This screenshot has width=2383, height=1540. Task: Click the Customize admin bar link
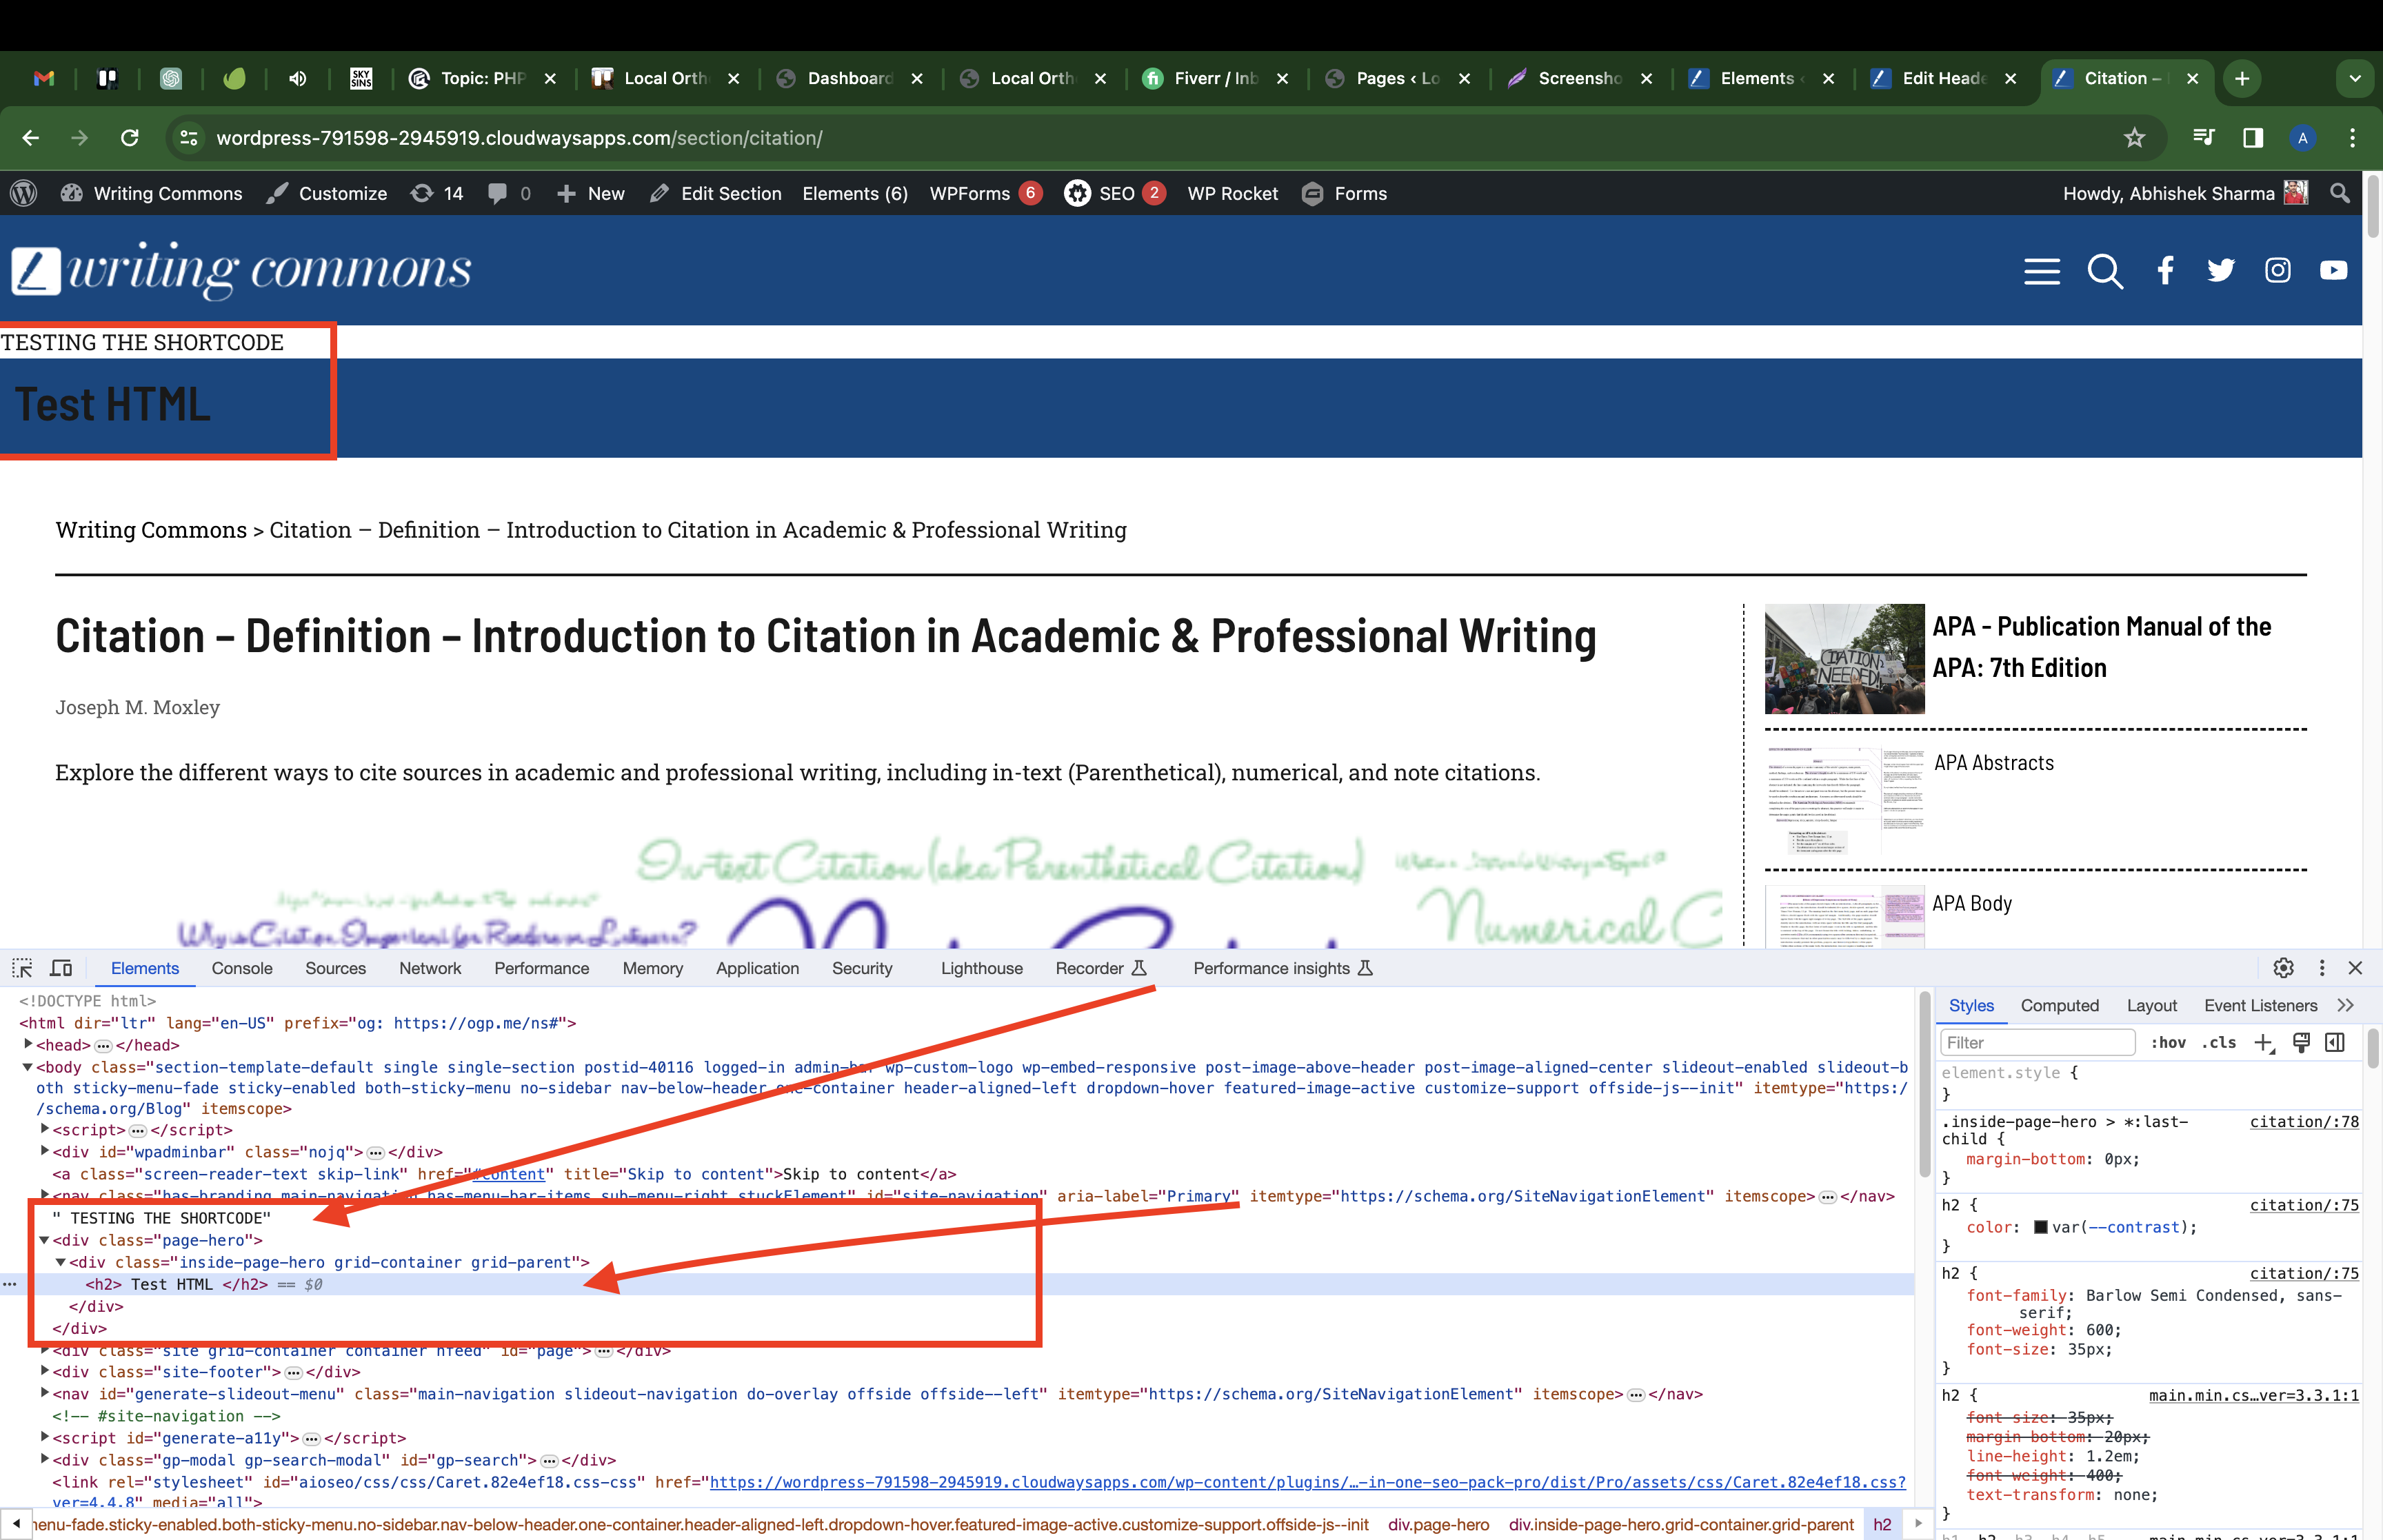point(328,194)
